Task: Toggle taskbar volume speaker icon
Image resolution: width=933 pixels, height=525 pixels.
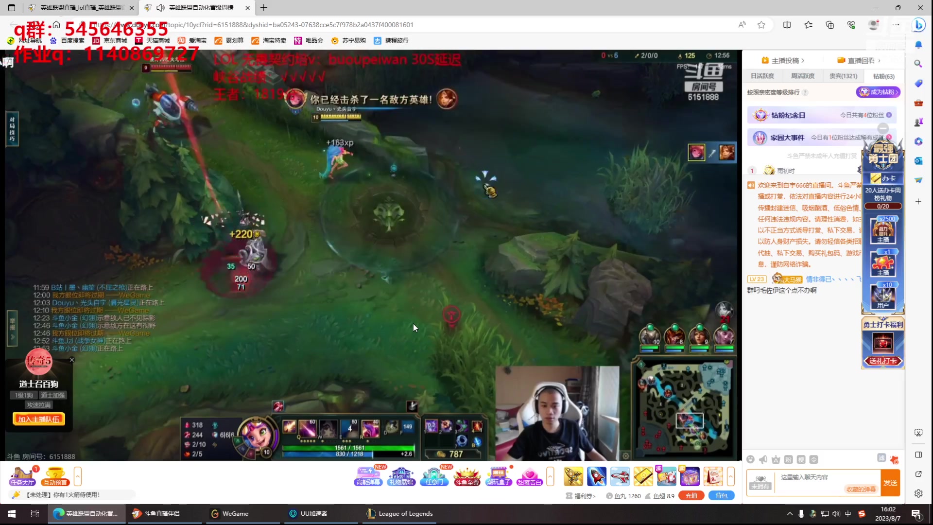Action: click(836, 514)
